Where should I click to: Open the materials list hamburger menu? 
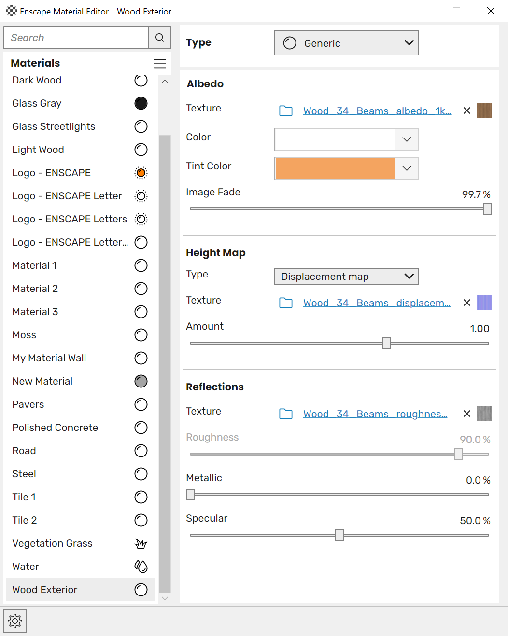[x=160, y=63]
